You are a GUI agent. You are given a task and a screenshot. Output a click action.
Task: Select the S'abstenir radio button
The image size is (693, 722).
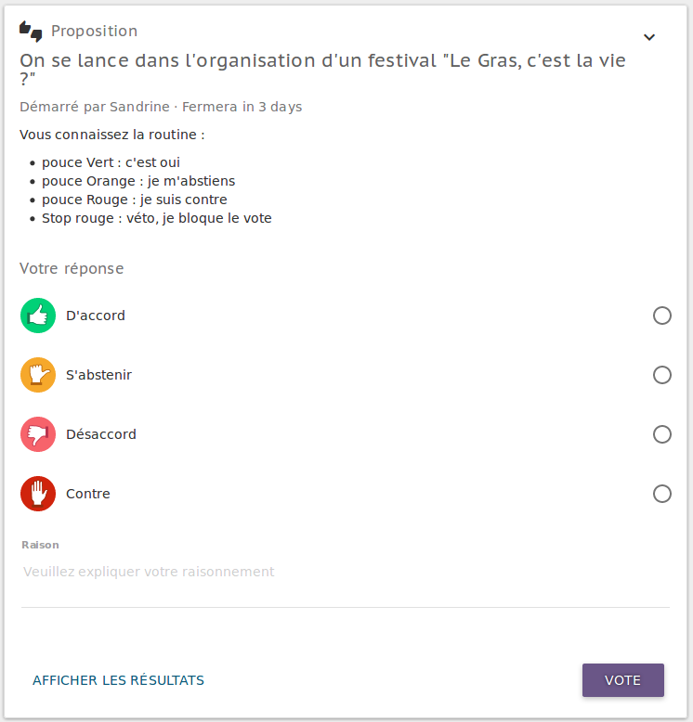coord(661,375)
